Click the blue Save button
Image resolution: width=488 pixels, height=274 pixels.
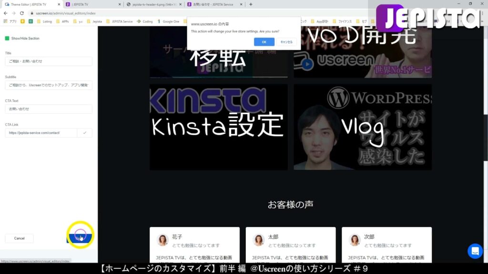tap(80, 238)
